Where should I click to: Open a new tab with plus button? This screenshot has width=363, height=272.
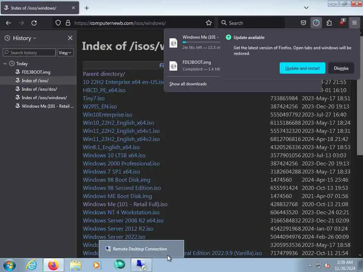(x=86, y=8)
